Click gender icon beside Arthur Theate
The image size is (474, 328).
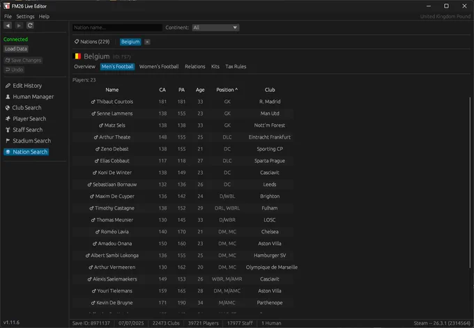(95, 137)
